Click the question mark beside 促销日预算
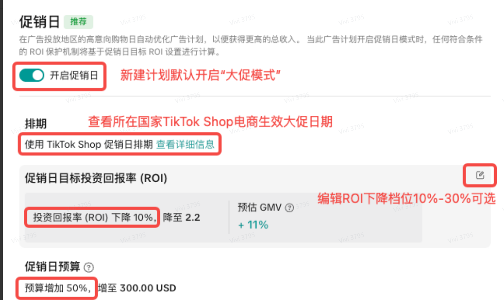This screenshot has height=300, width=504. (x=88, y=267)
